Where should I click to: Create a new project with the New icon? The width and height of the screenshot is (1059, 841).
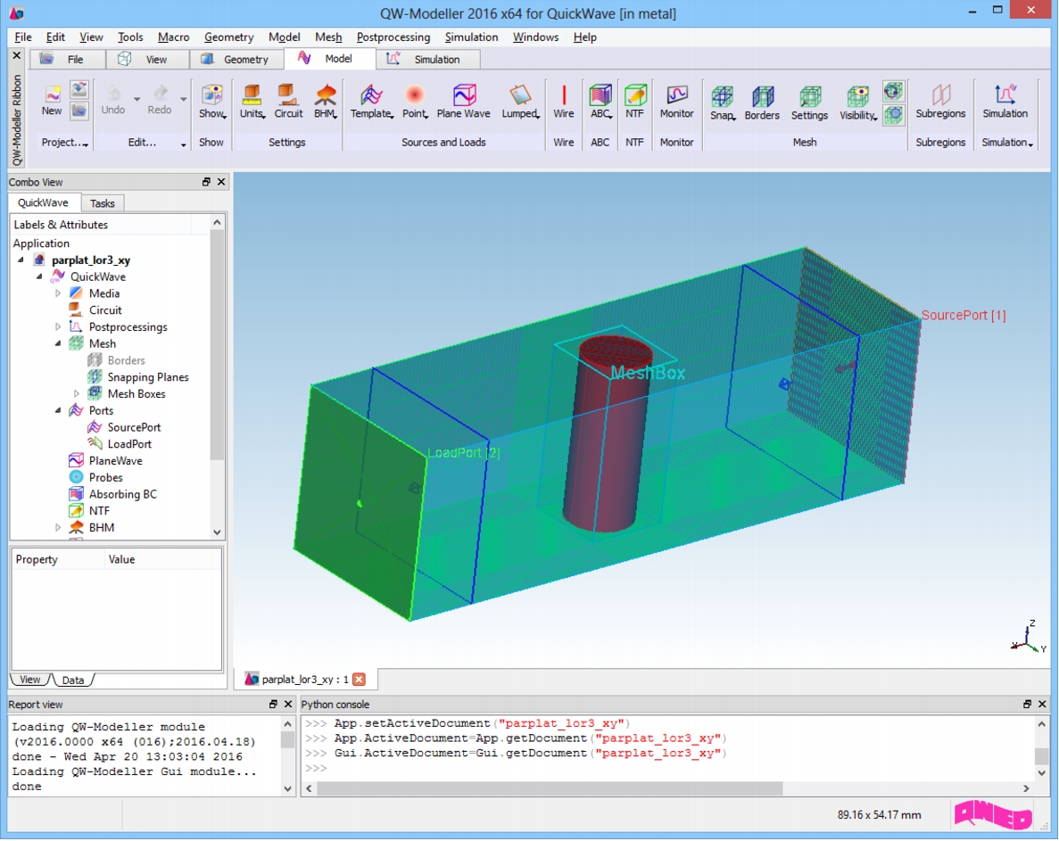coord(52,100)
